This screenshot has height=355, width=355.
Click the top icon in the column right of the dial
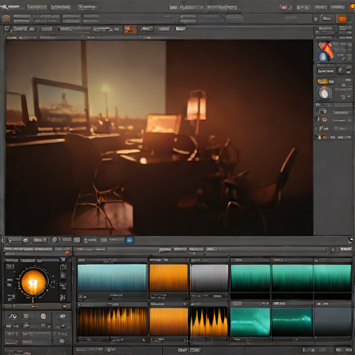click(63, 267)
